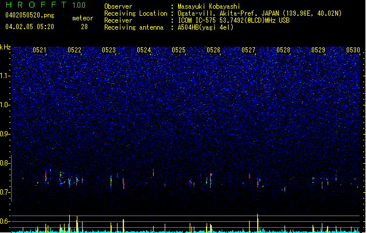Click the meteor count 28
Screen dimensions: 366x233
tap(84, 27)
